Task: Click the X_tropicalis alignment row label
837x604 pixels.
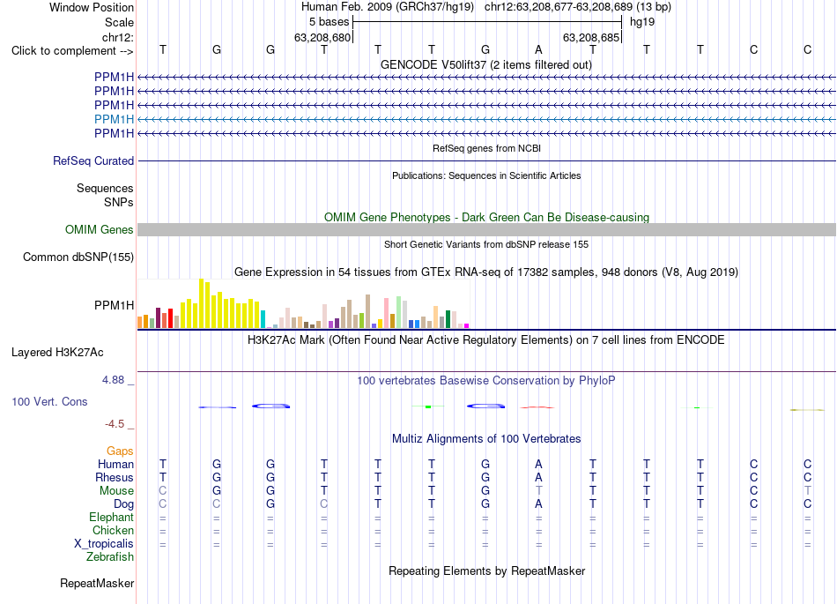Action: coord(104,544)
